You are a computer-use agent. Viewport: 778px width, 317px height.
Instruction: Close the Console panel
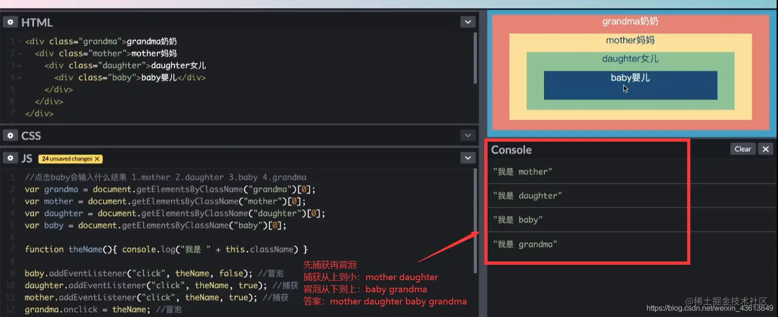pyautogui.click(x=766, y=149)
